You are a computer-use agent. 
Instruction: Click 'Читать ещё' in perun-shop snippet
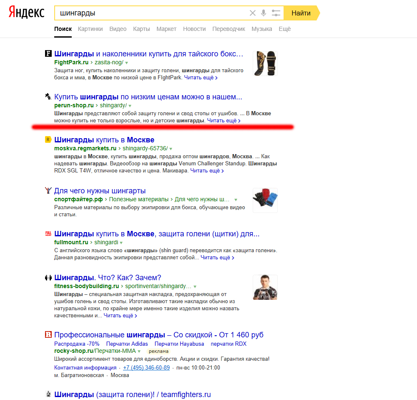pos(224,121)
